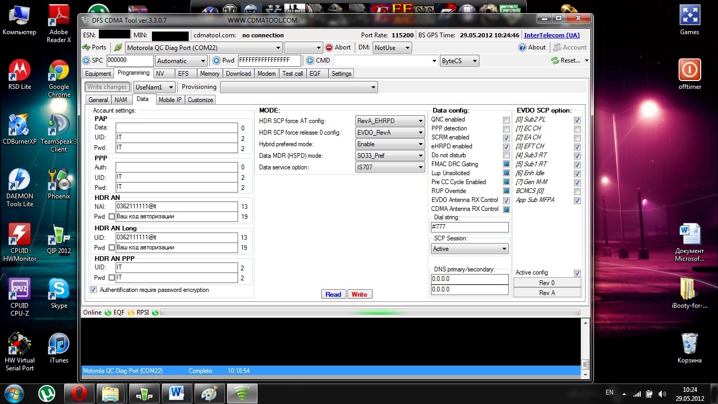Viewport: 718px width, 404px height.
Task: Click the Rev A button
Action: click(x=547, y=293)
